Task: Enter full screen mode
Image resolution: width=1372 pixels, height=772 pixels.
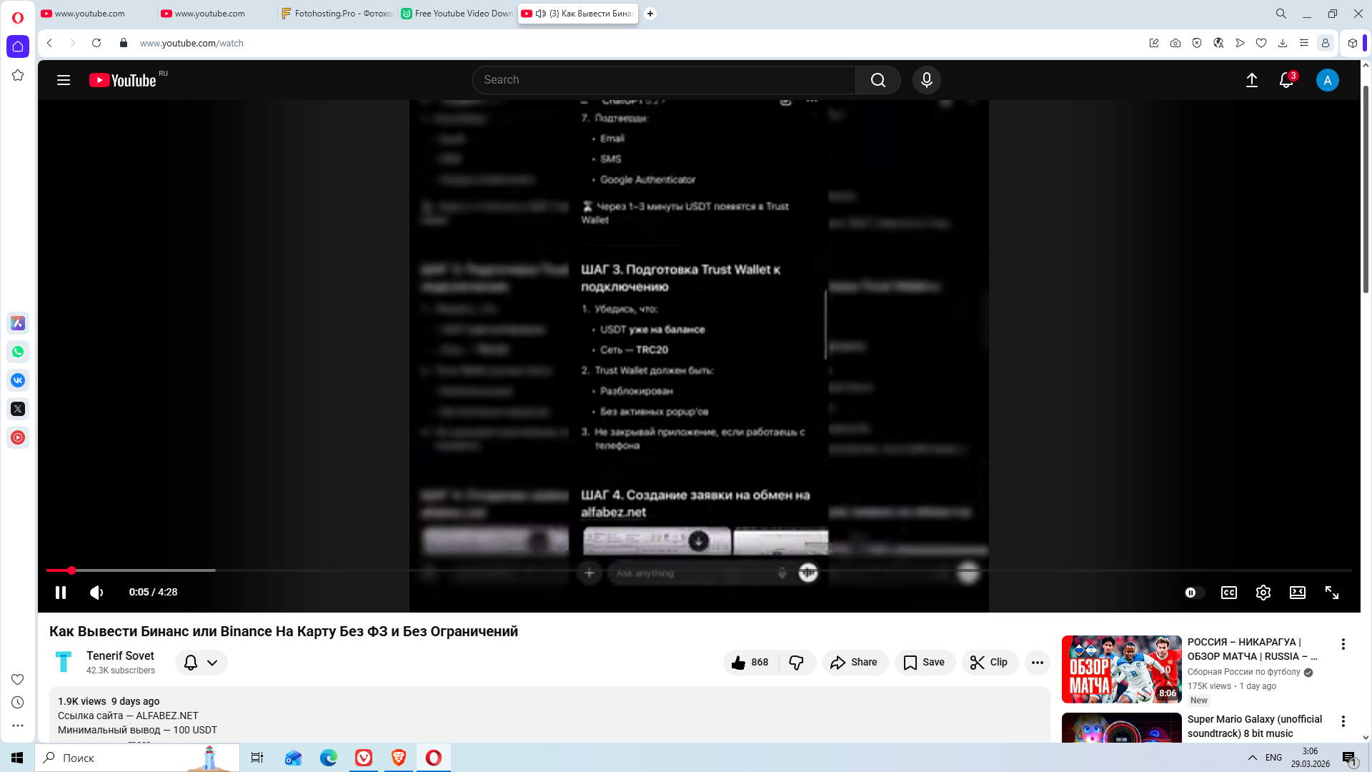Action: pyautogui.click(x=1331, y=593)
